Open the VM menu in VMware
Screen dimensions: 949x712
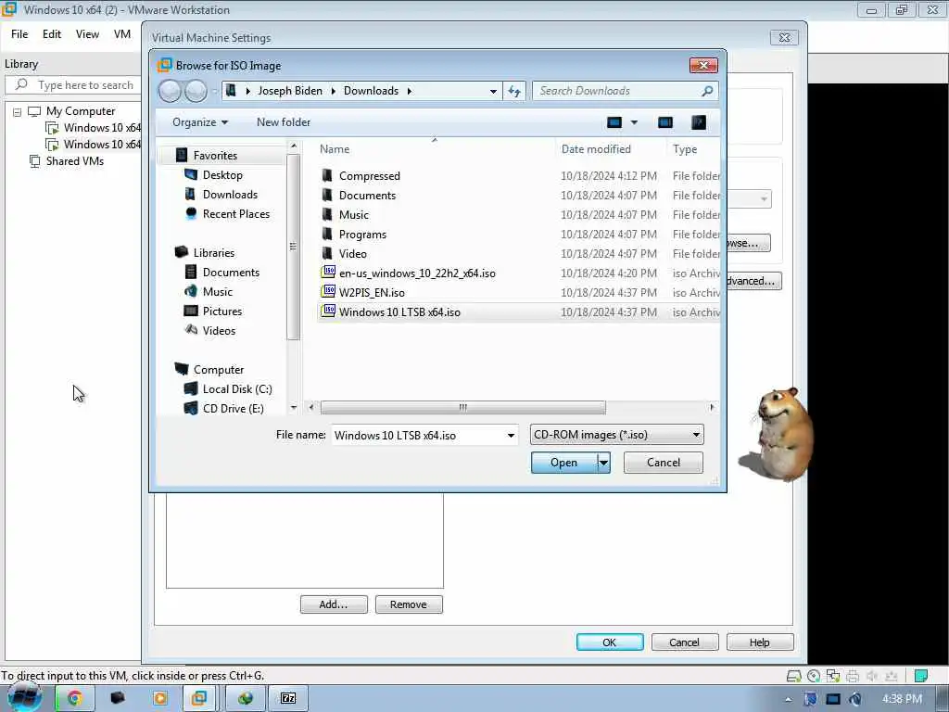click(x=122, y=34)
